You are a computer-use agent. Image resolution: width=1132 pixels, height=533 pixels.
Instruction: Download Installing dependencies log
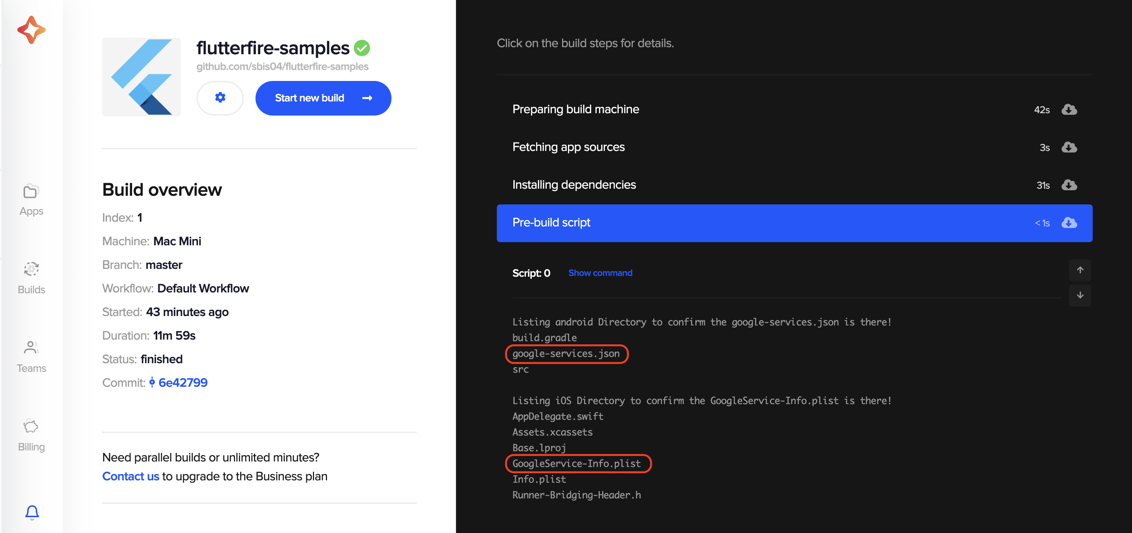pyautogui.click(x=1069, y=185)
